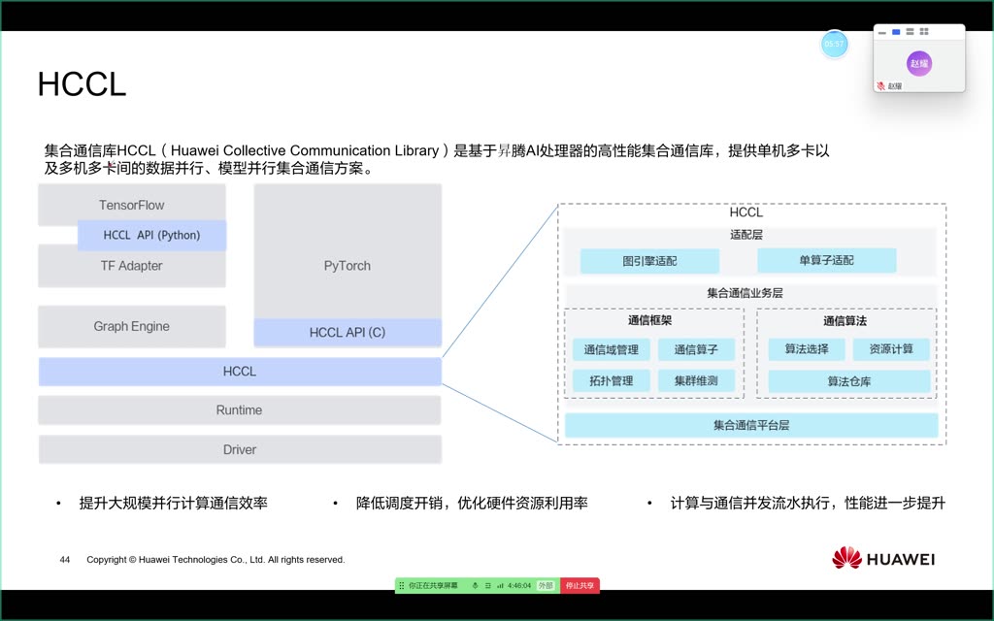Click the 4:46:04 meeting duration text
This screenshot has height=621, width=994.
point(519,585)
